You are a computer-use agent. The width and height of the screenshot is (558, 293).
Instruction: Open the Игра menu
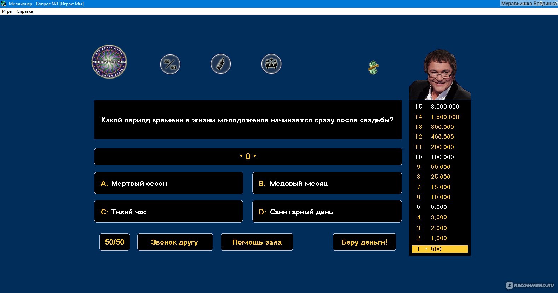[x=7, y=11]
